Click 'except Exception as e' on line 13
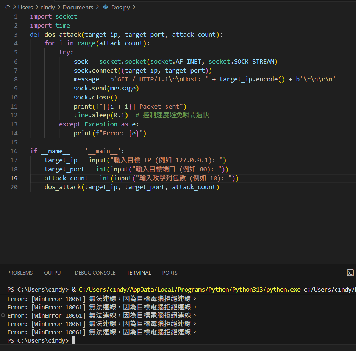Screen dimensions: 356x351 (x=97, y=124)
